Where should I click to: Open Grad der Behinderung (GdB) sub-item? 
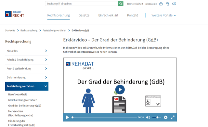point(25,106)
